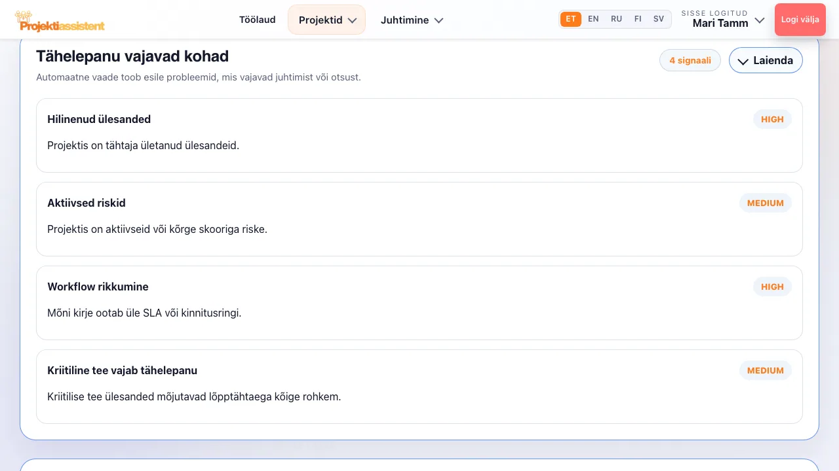Viewport: 839px width, 471px height.
Task: Open the Hilinenud ülesanded card
Action: coord(419,135)
